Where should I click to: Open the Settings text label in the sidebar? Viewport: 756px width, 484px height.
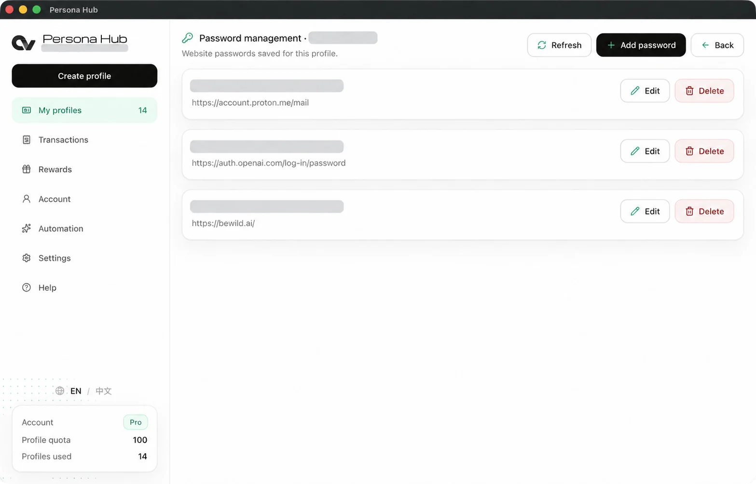[55, 258]
